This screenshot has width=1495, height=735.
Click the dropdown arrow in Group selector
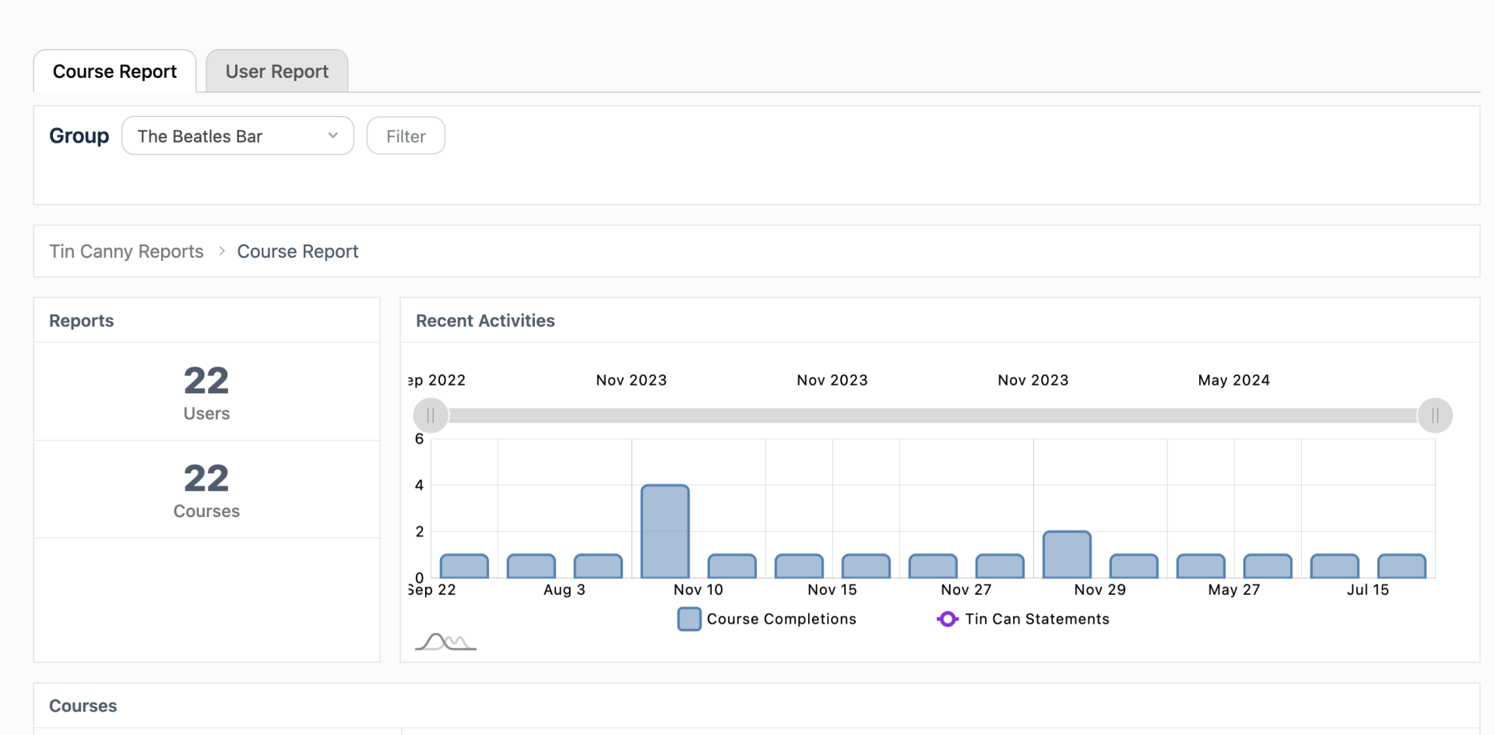(x=332, y=135)
